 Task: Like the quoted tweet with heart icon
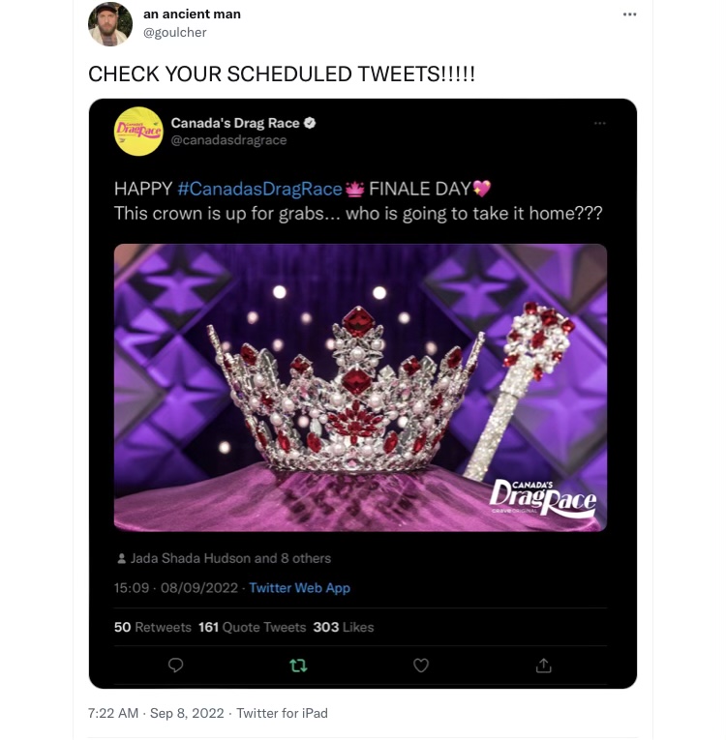click(421, 666)
